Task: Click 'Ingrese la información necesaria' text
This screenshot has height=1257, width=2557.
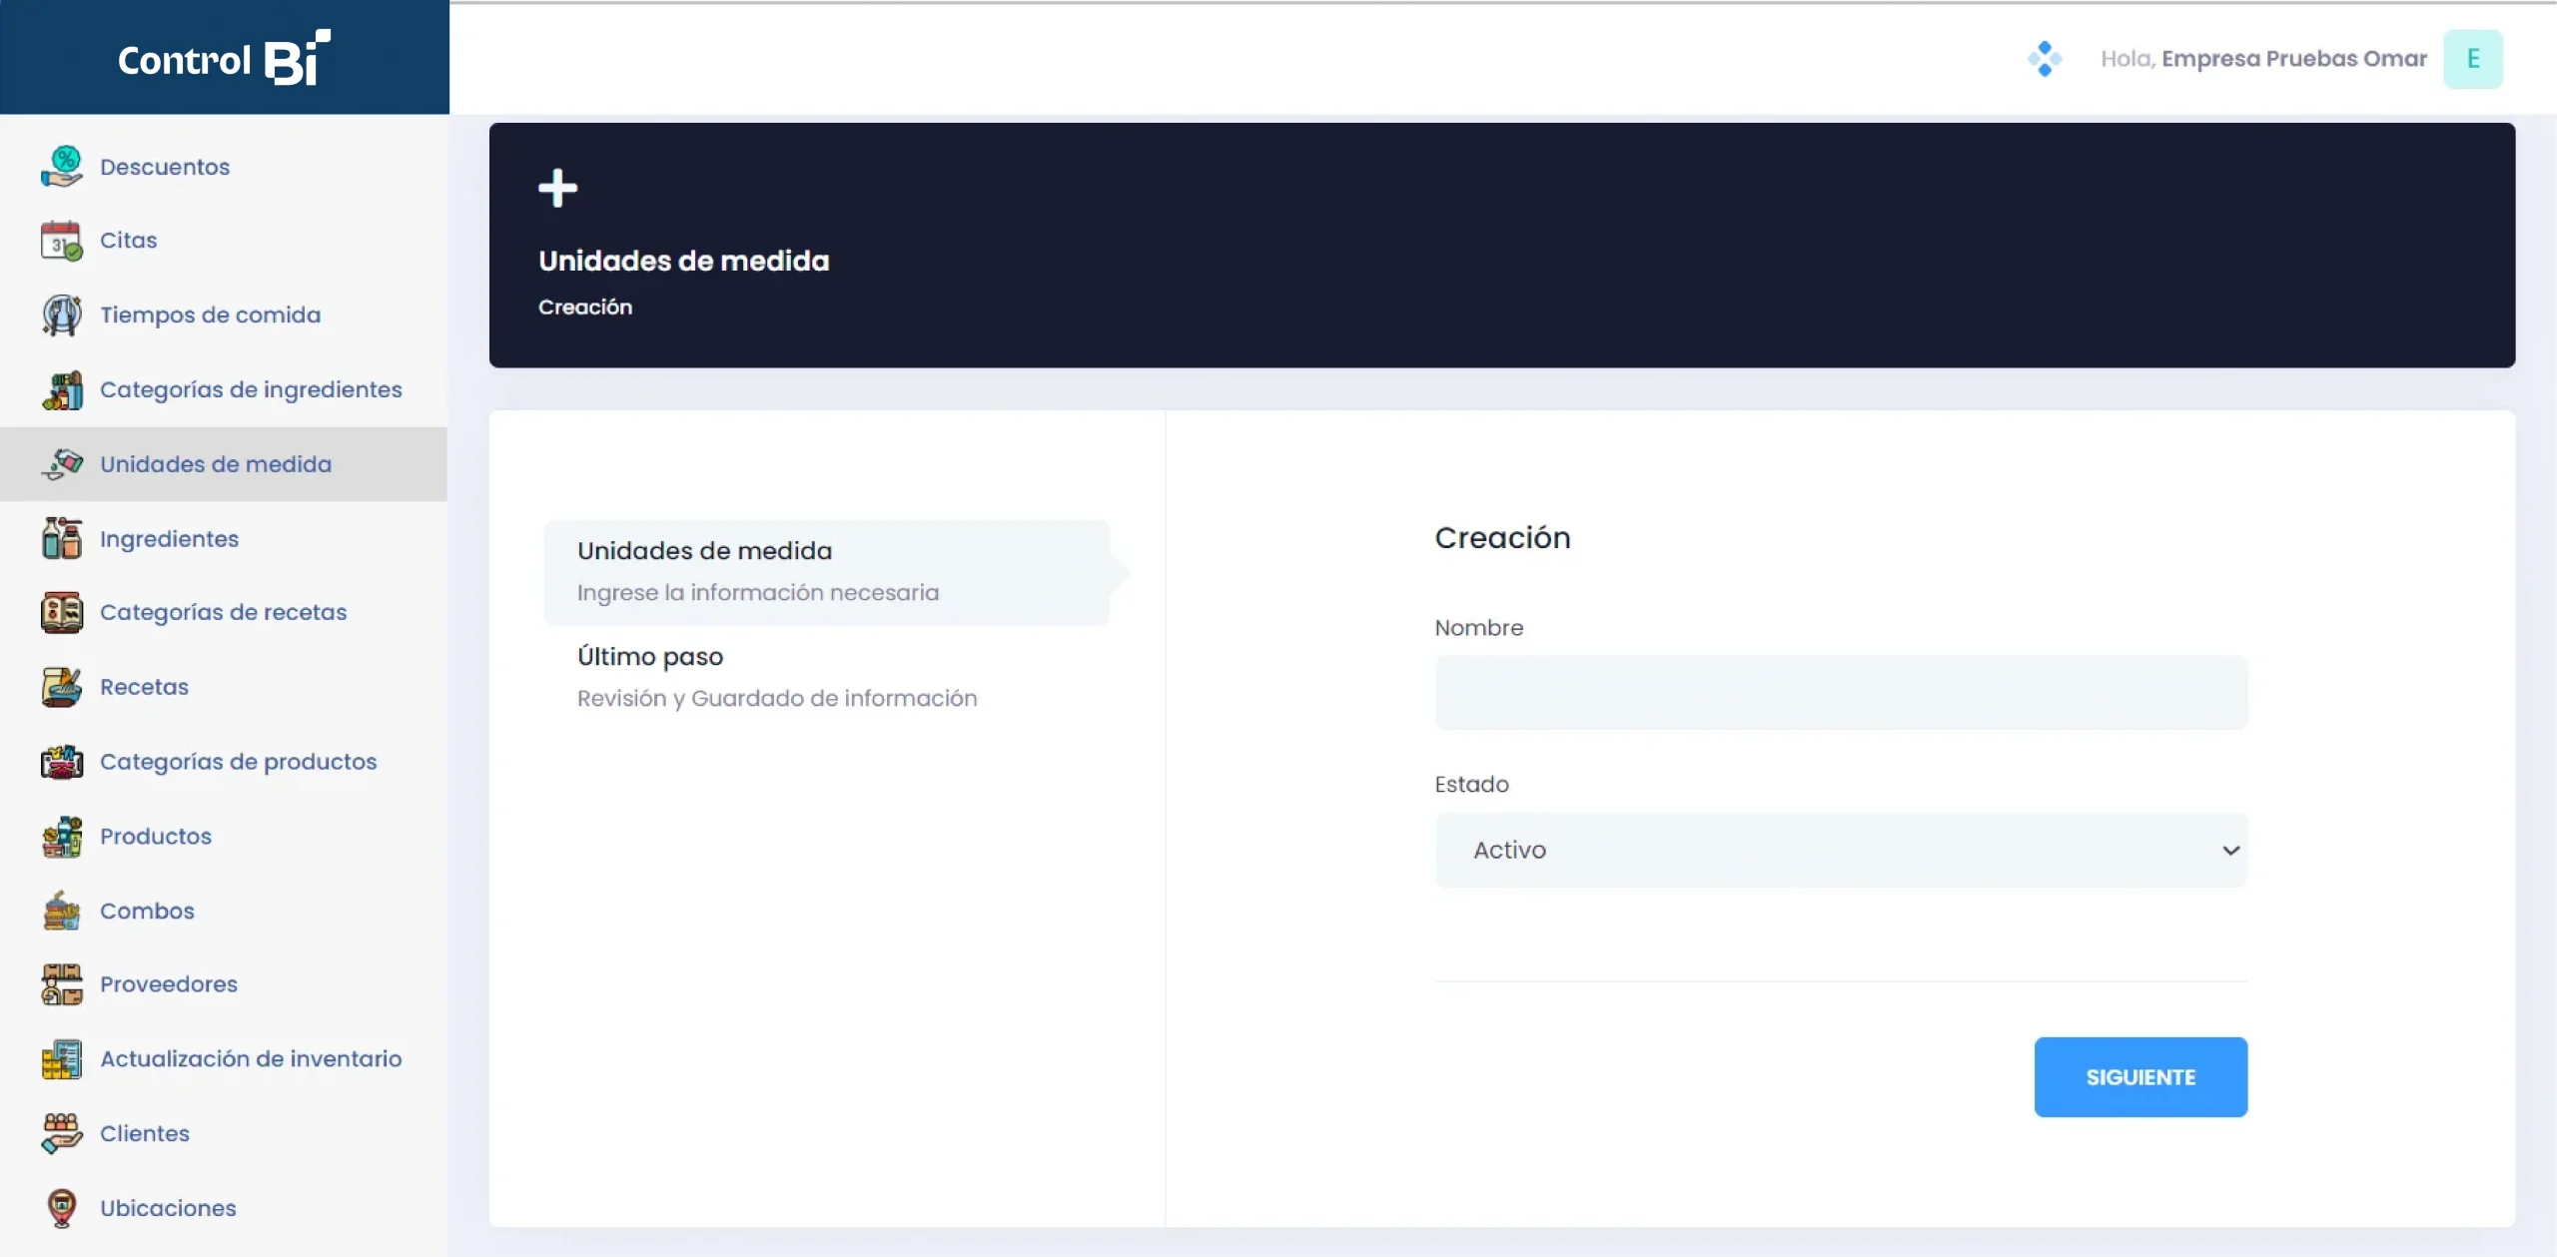Action: pos(758,592)
